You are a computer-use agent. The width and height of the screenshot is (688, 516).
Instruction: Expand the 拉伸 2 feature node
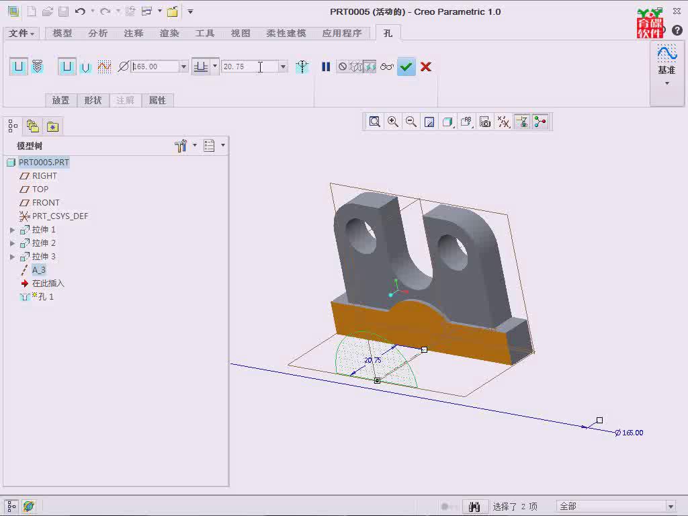(12, 243)
